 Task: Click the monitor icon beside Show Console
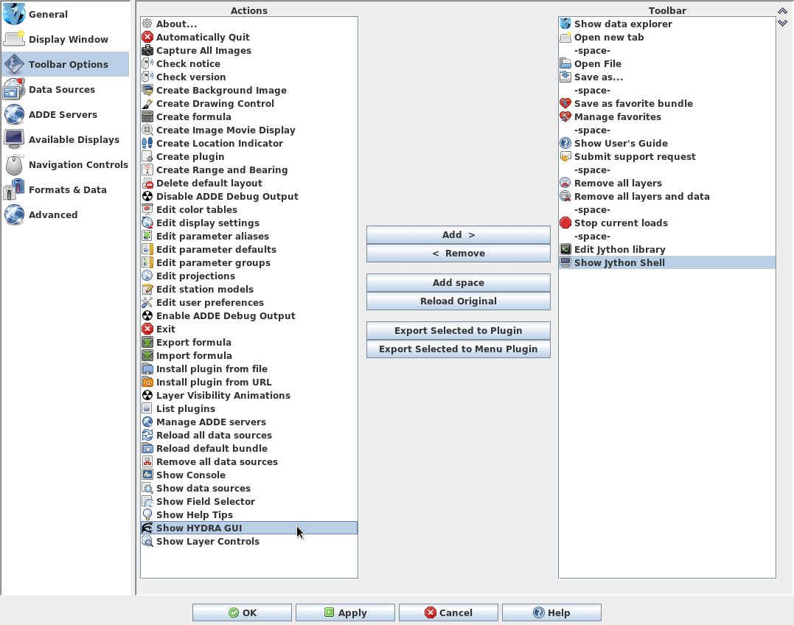tap(147, 475)
